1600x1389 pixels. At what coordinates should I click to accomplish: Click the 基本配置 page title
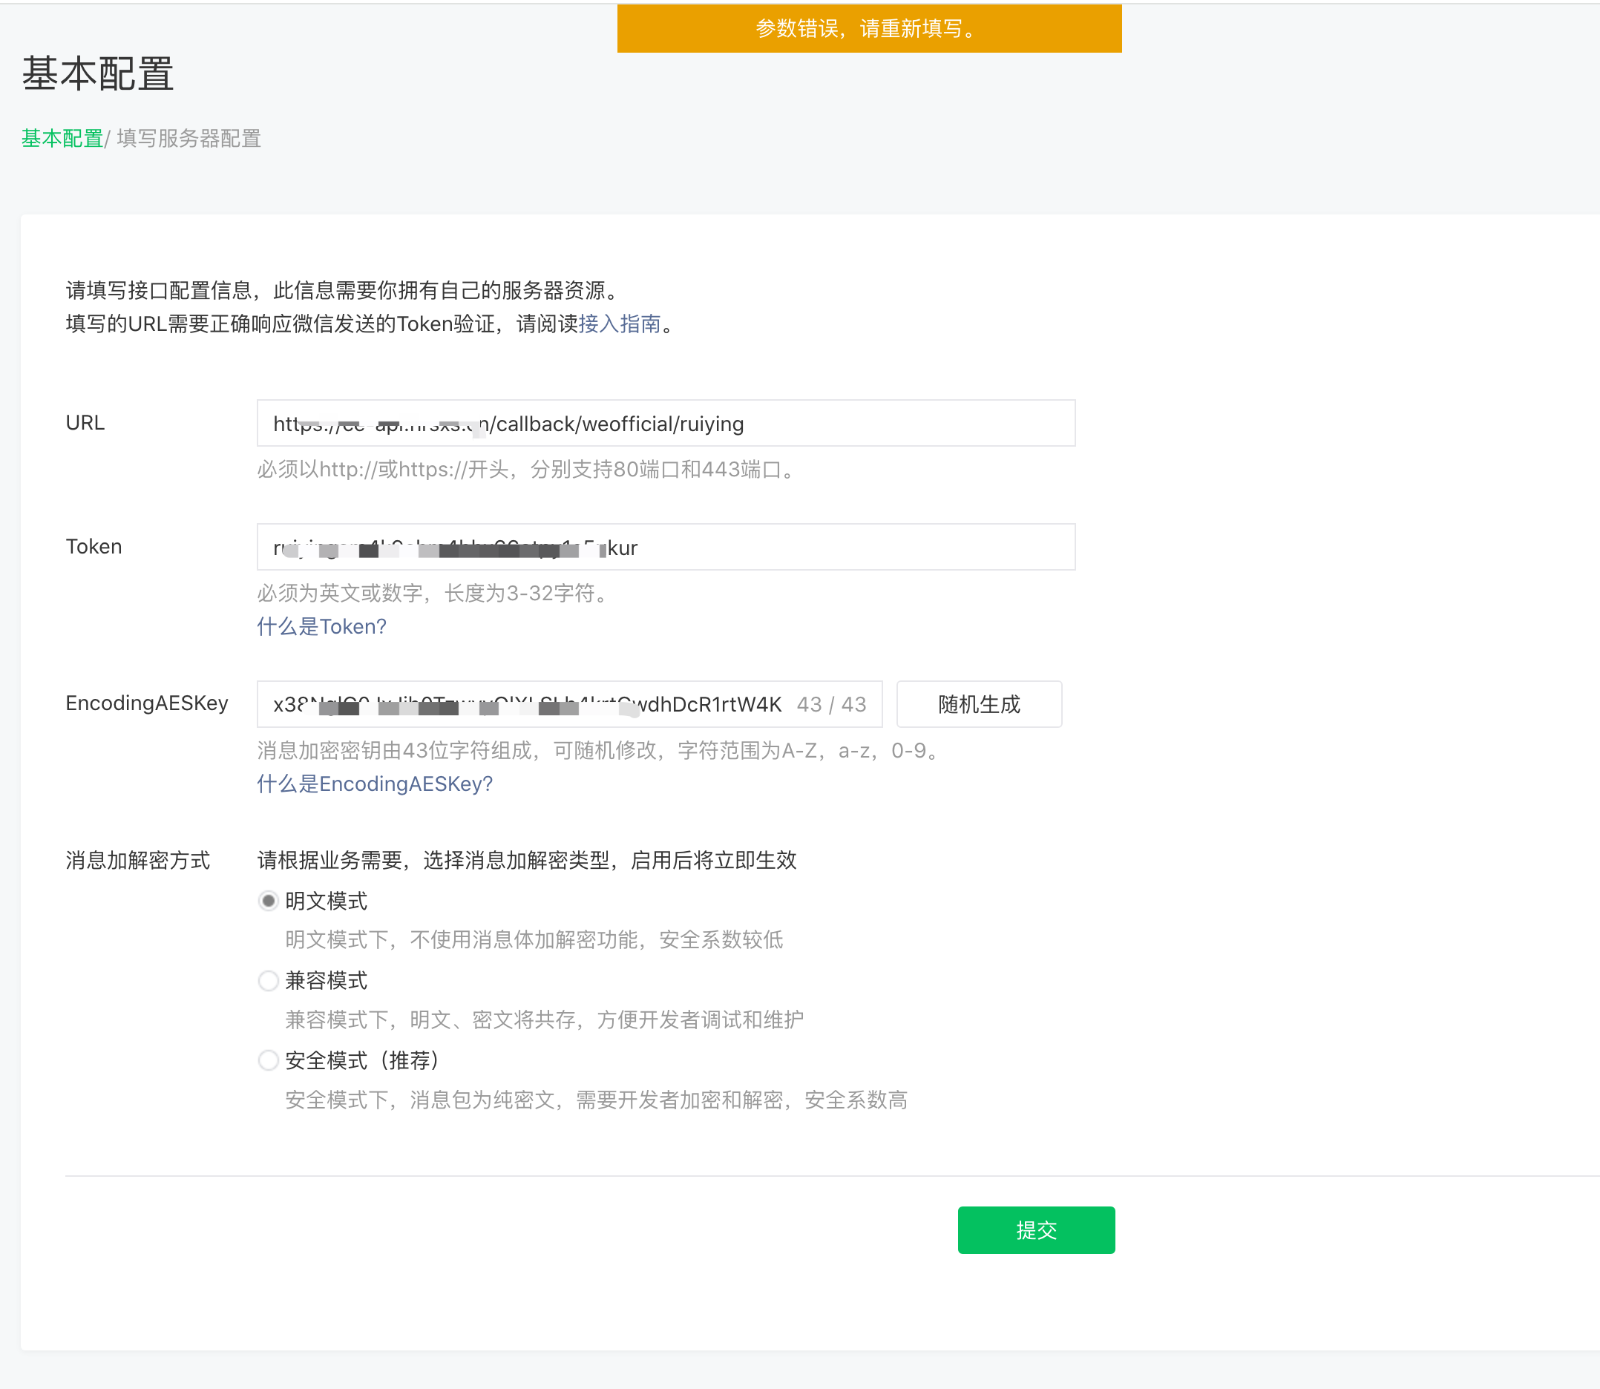pos(98,76)
